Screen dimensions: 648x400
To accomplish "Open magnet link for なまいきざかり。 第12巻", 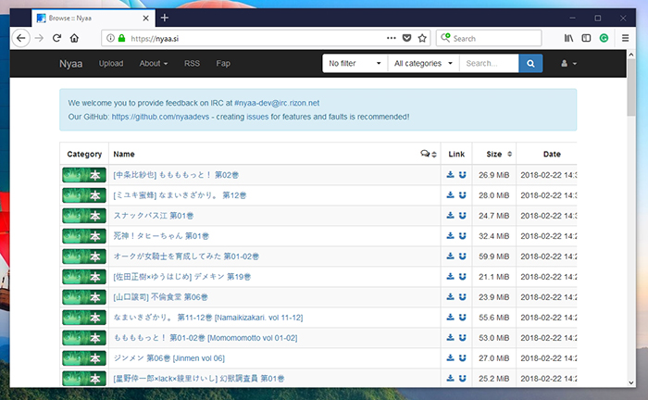I will (x=463, y=195).
